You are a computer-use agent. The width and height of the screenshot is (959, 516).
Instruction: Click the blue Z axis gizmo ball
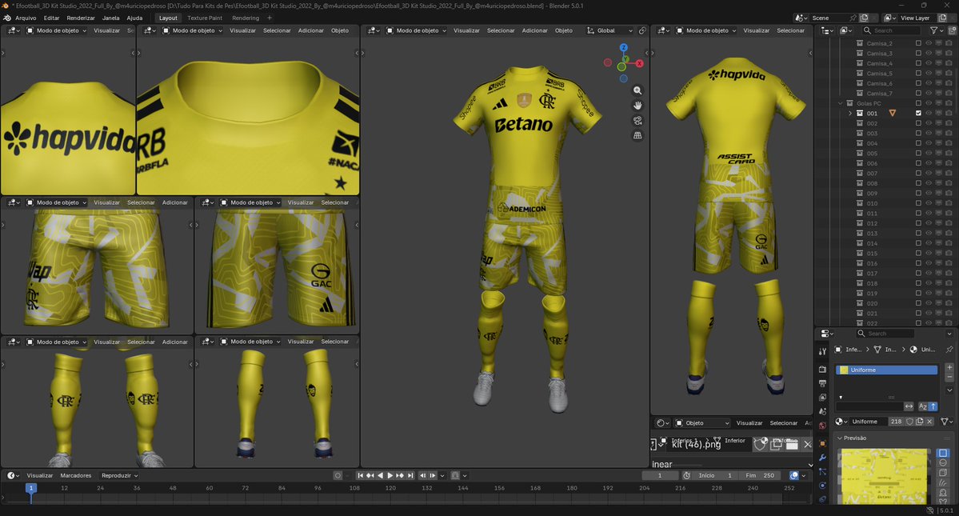623,48
